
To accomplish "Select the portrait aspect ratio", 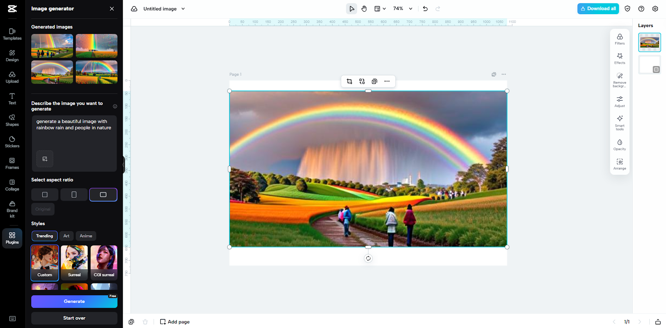I will click(x=74, y=195).
